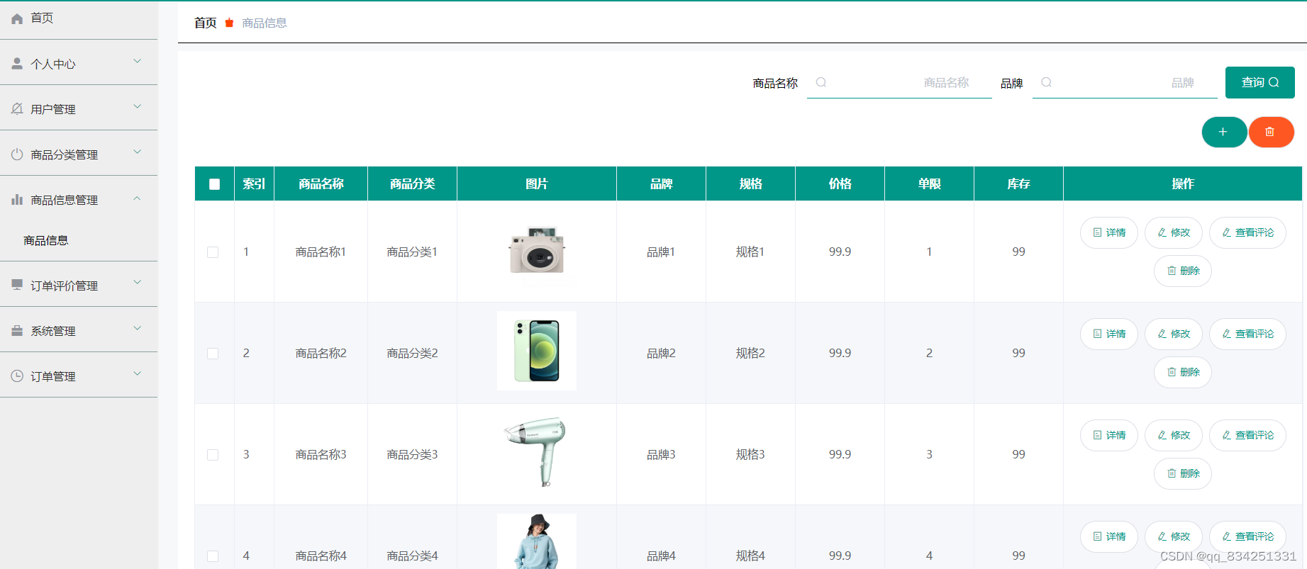
Task: Click the 商品分类 column header
Action: point(412,184)
